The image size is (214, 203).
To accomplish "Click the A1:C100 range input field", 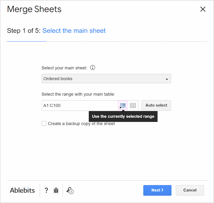I will coord(80,106).
